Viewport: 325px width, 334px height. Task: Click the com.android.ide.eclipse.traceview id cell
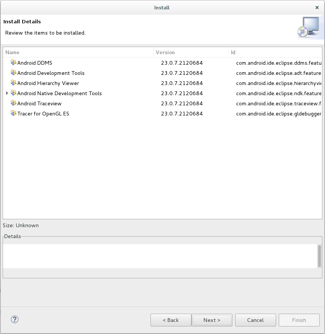[x=279, y=103]
